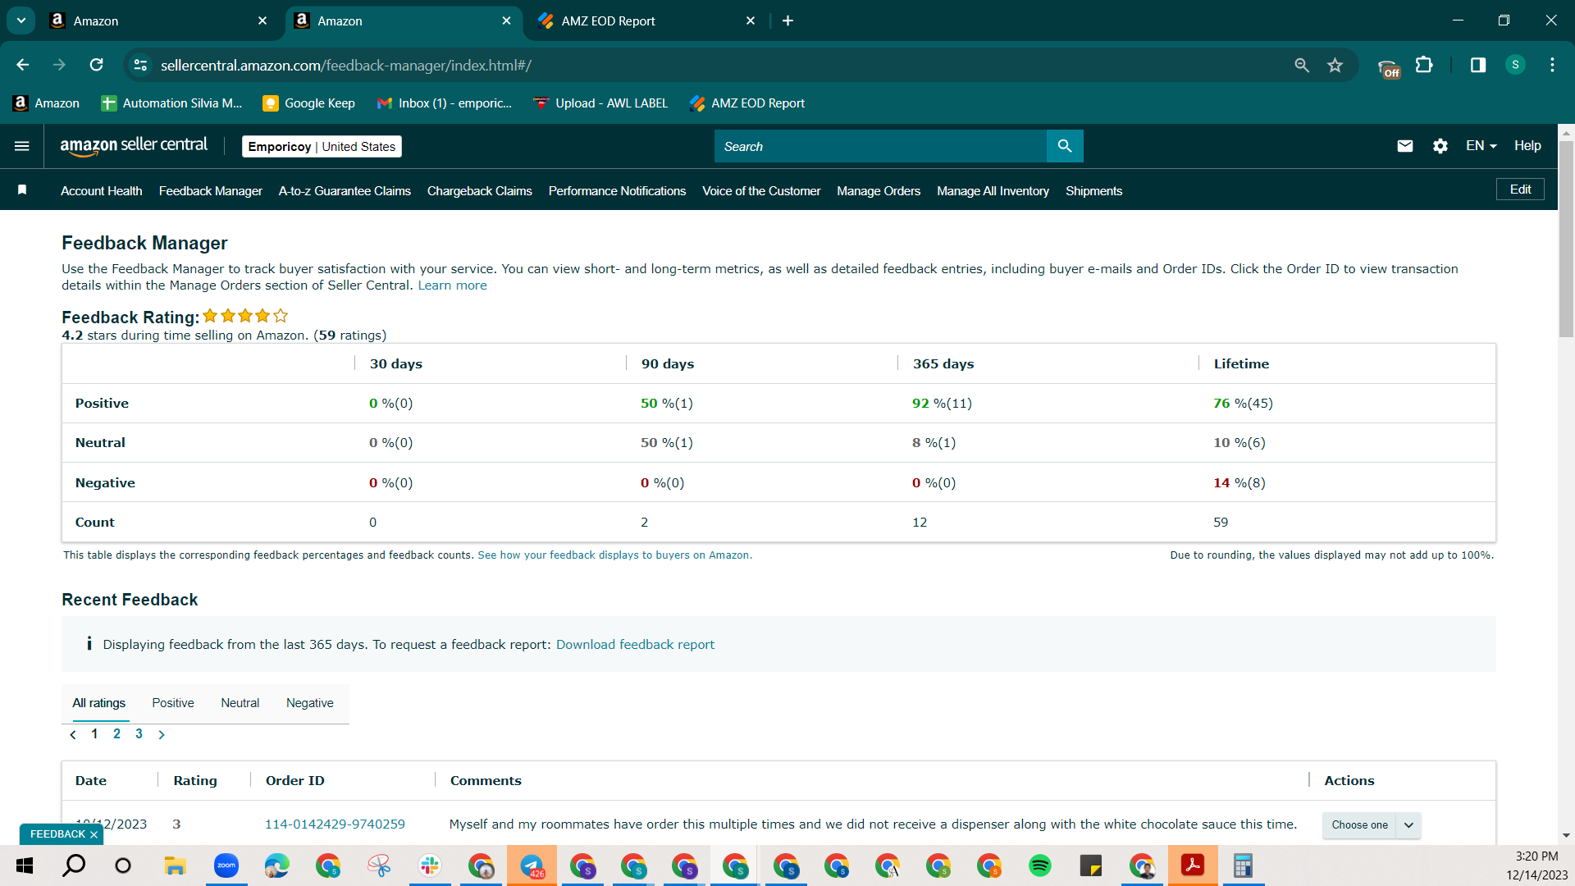The width and height of the screenshot is (1575, 886).
Task: Select the Positive feedback tab
Action: click(173, 703)
